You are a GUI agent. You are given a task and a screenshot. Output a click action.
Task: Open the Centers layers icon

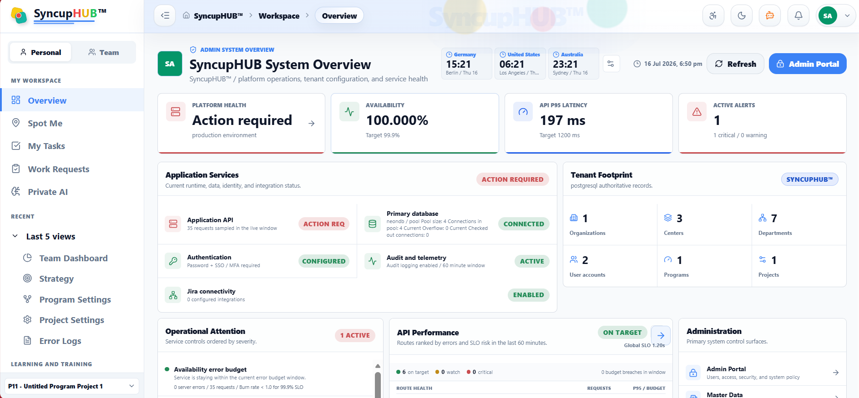click(668, 218)
